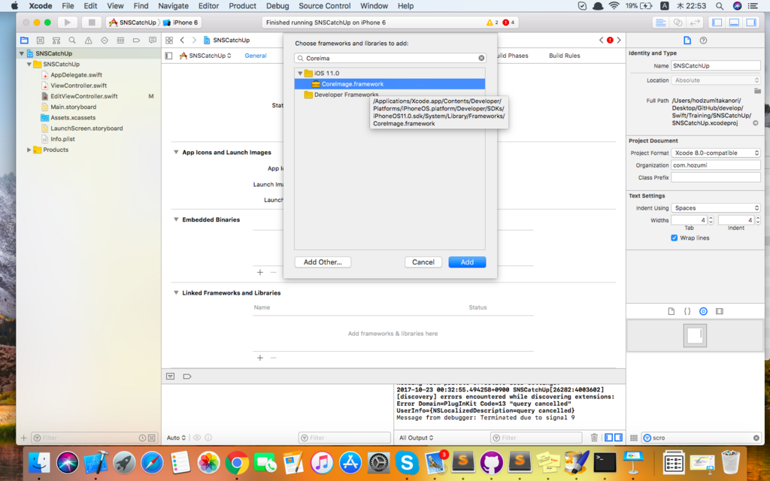Viewport: 770px width, 481px height.
Task: Open the Breakpoint navigator icon
Action: (x=137, y=41)
